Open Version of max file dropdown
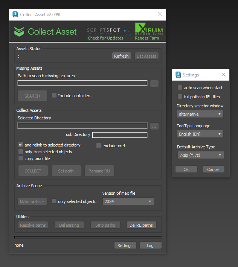This screenshot has width=238, height=267. point(128,201)
